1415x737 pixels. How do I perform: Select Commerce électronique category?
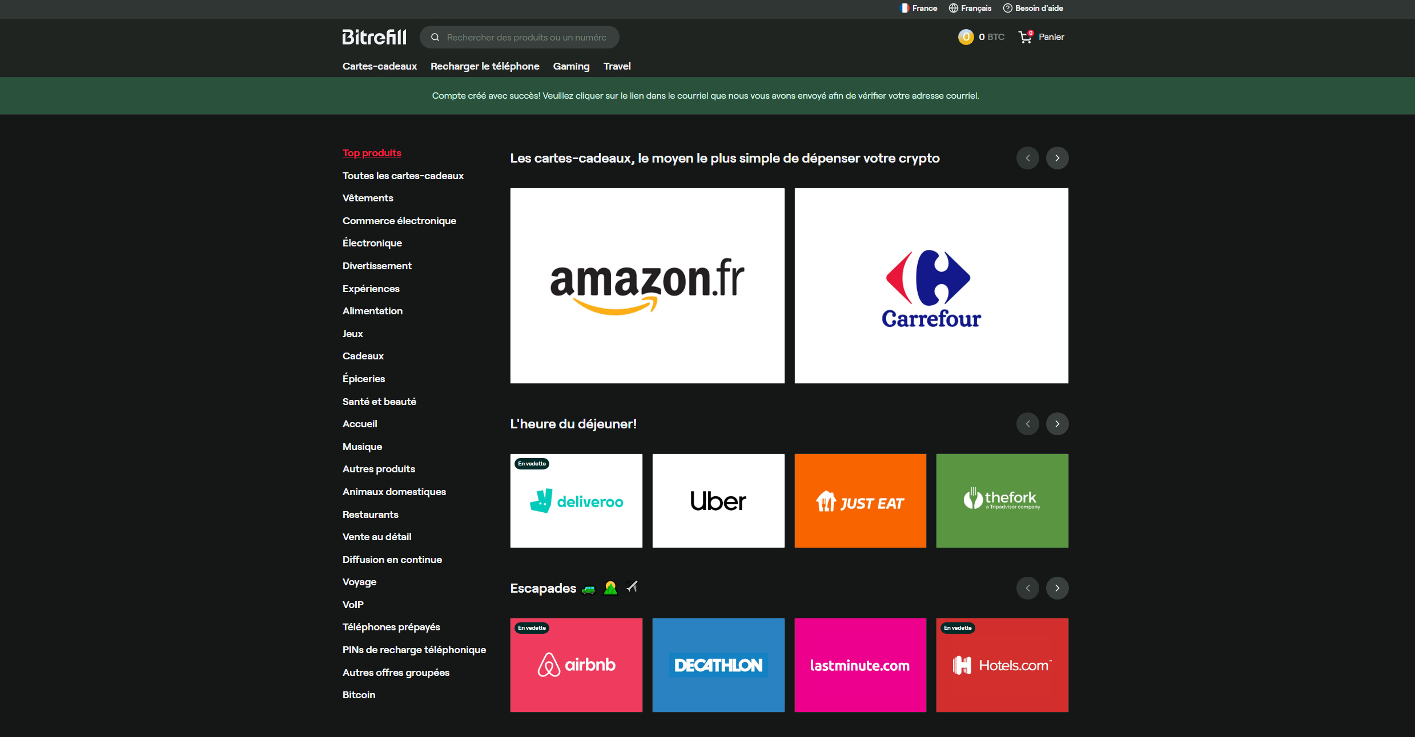click(399, 221)
